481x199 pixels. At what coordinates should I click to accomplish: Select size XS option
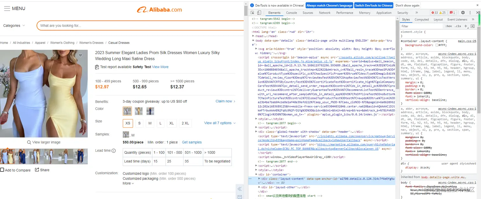[128, 123]
